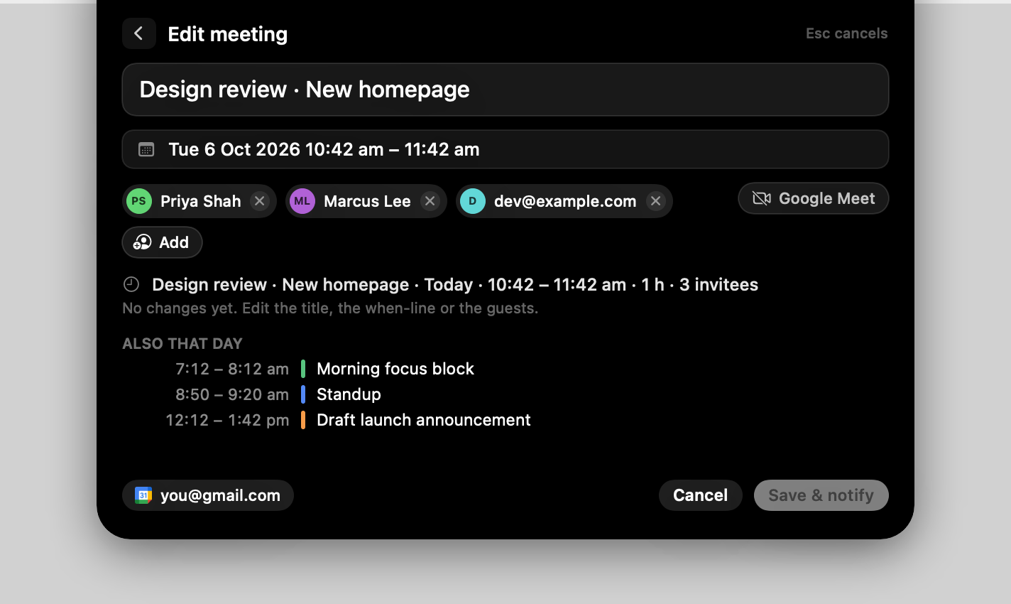
Task: Edit the date and time when-line
Action: click(x=506, y=149)
